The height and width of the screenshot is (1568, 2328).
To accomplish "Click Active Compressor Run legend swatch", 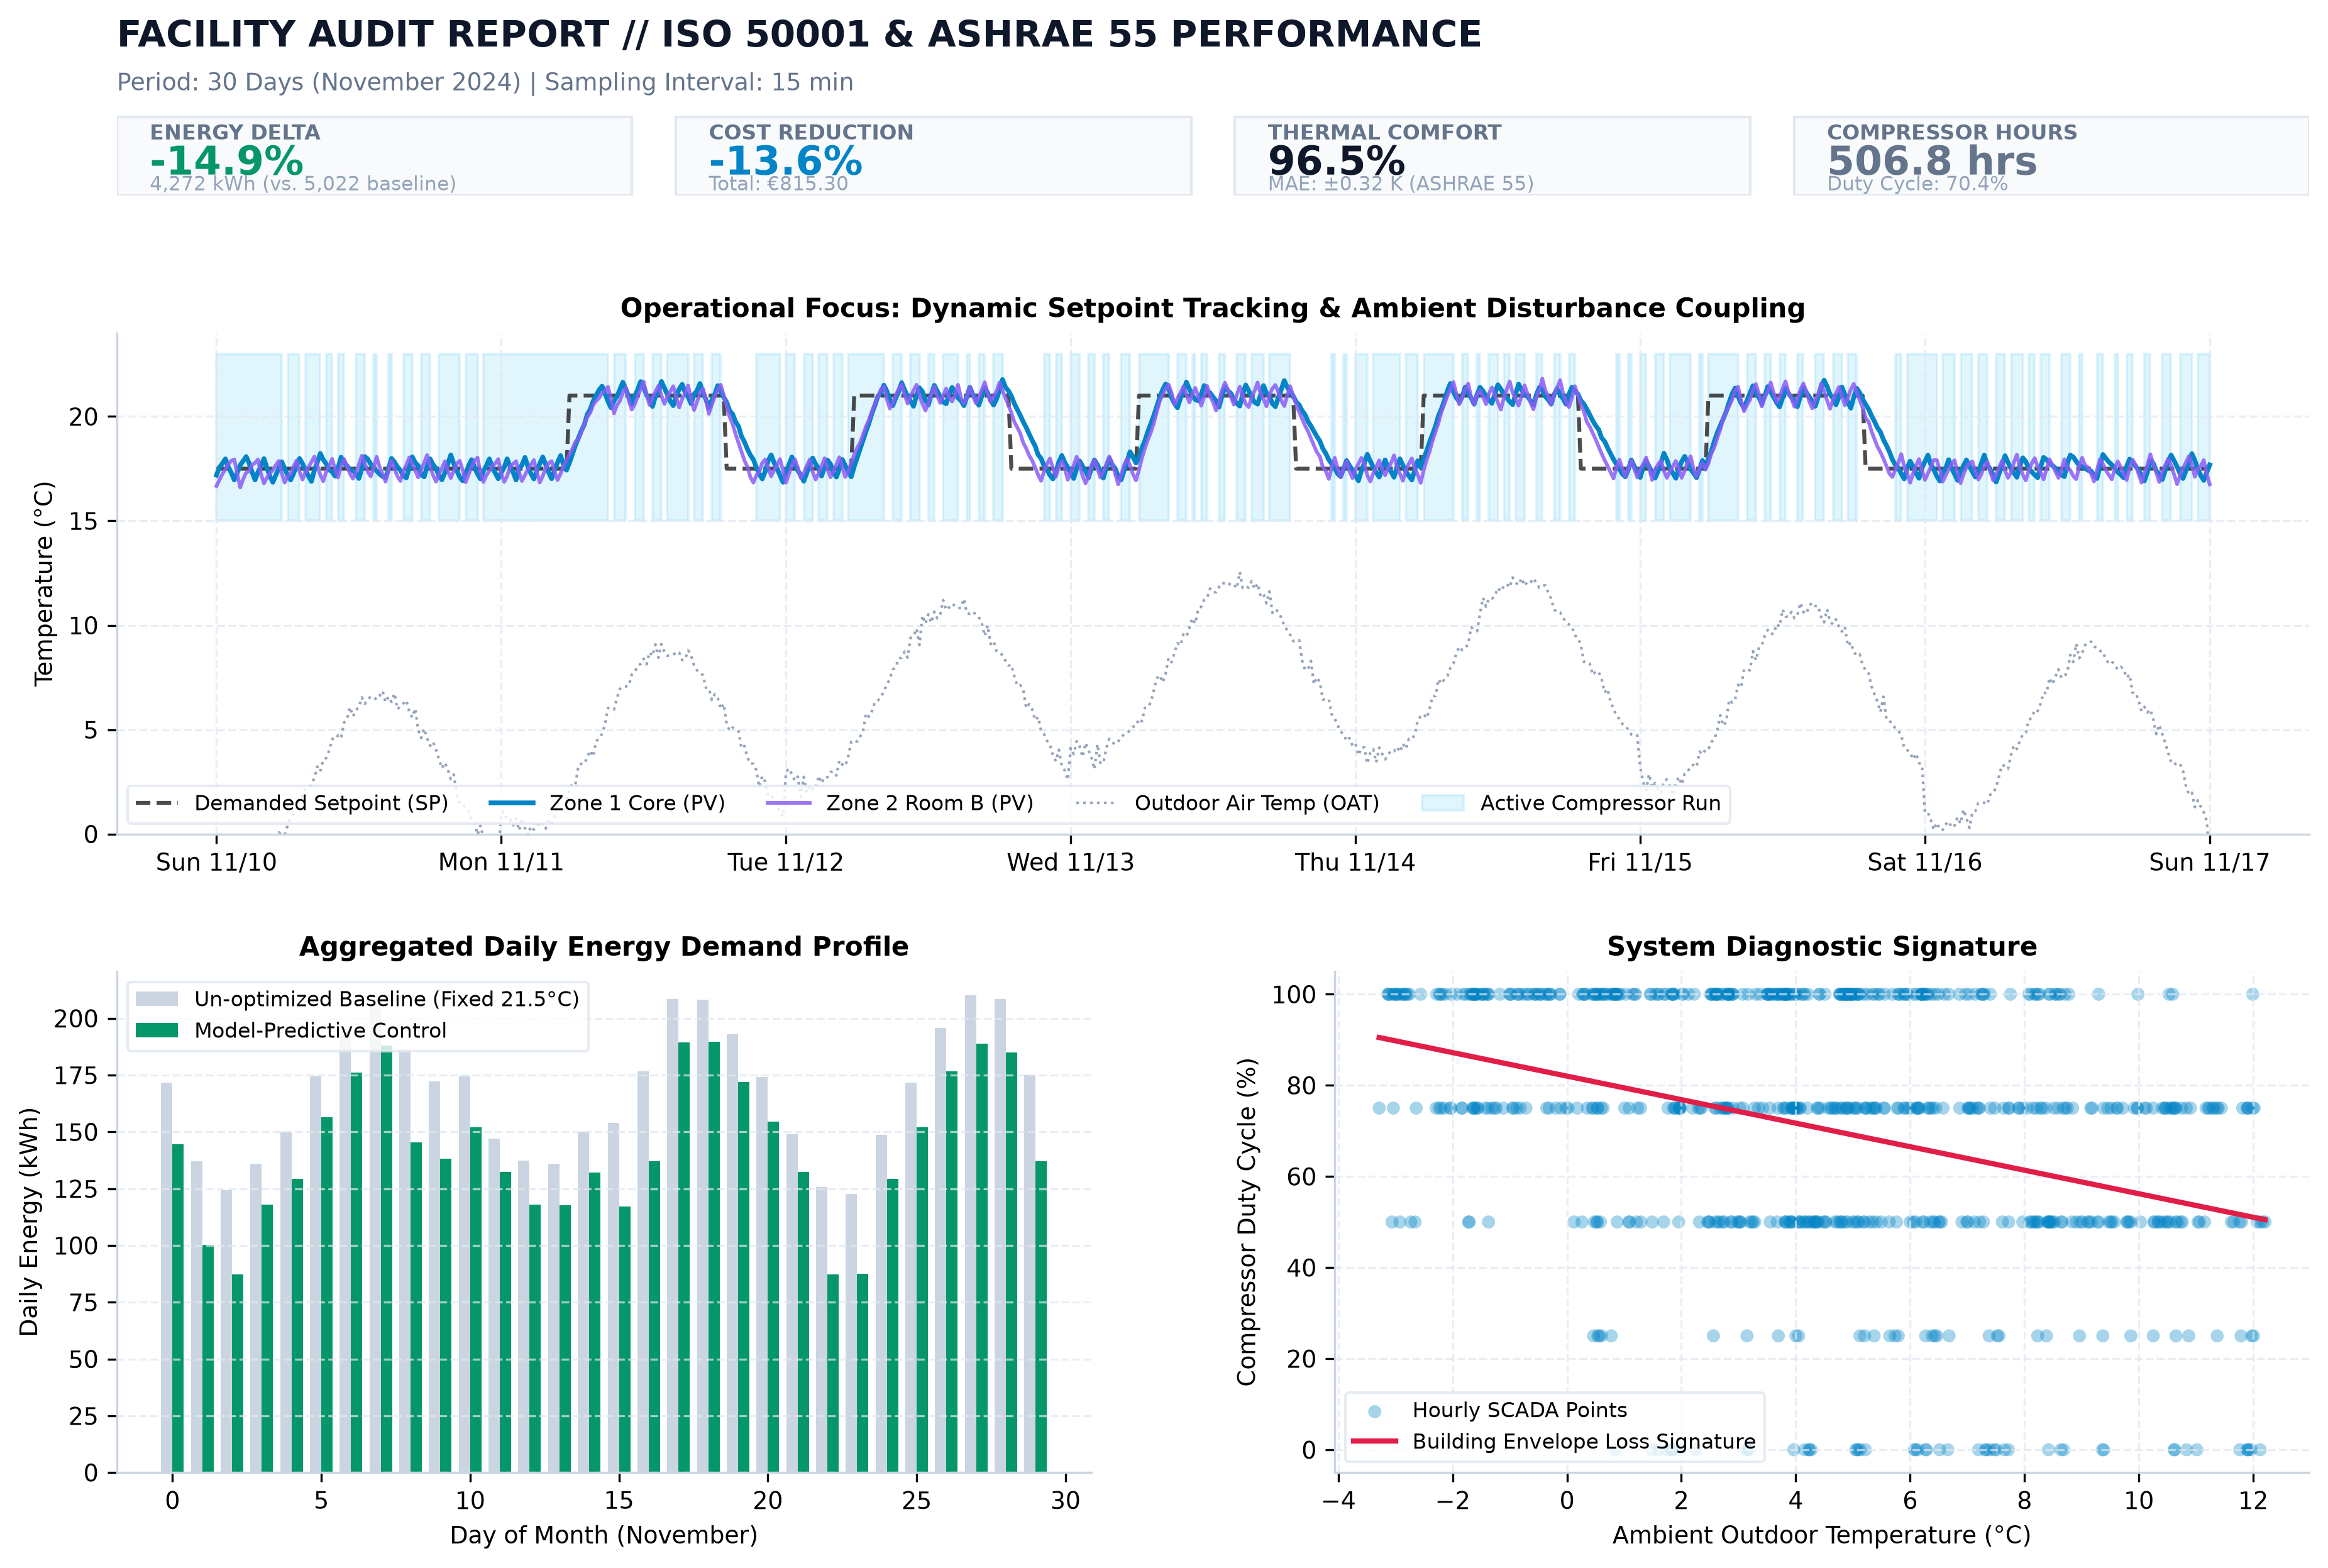I will tap(1442, 803).
